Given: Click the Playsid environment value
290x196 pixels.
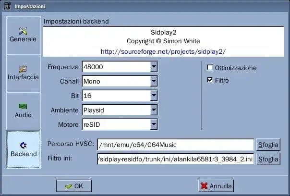Looking at the screenshot, I should [94, 110].
